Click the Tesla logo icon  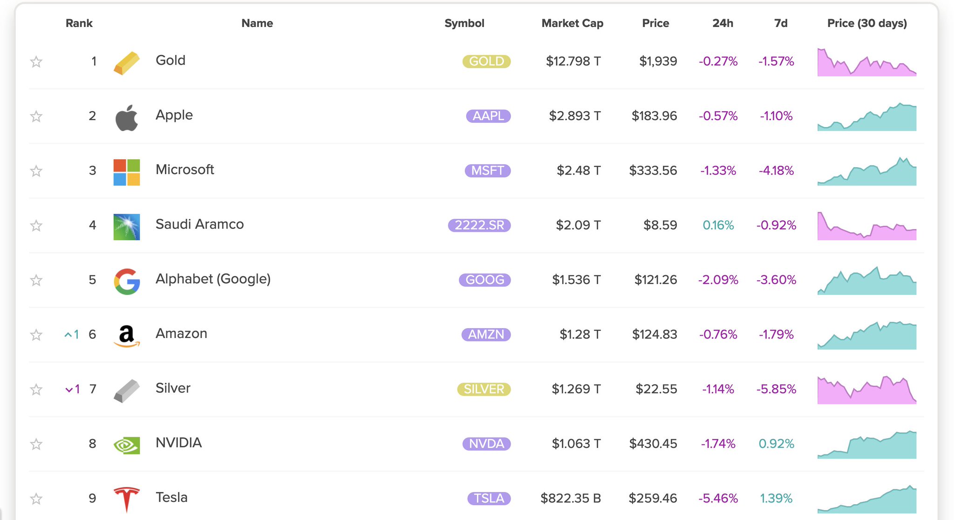[x=127, y=500]
